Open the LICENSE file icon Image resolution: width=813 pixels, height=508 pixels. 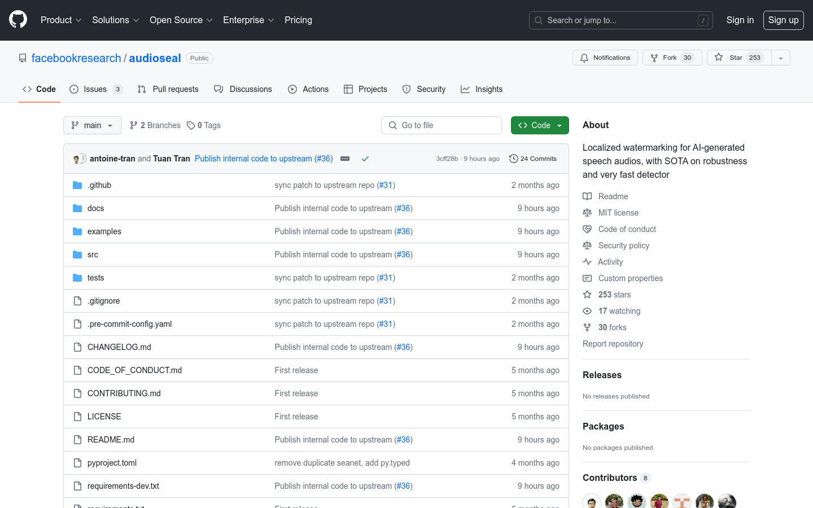click(77, 417)
